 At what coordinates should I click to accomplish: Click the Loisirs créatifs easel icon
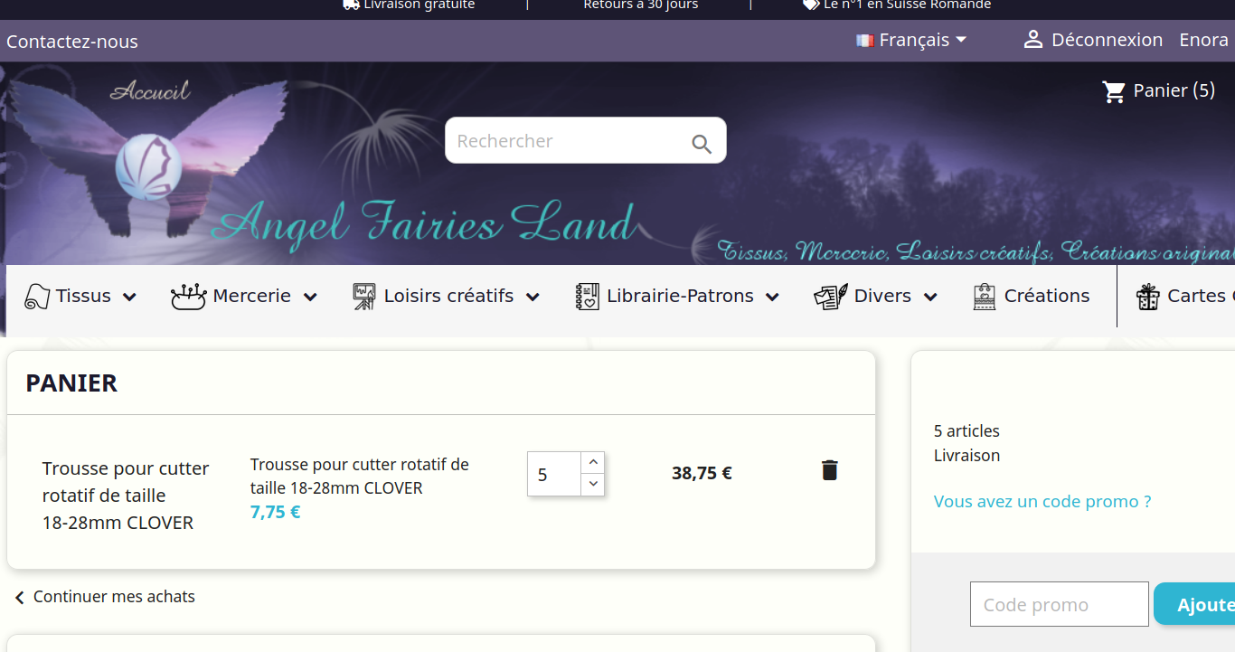tap(363, 296)
